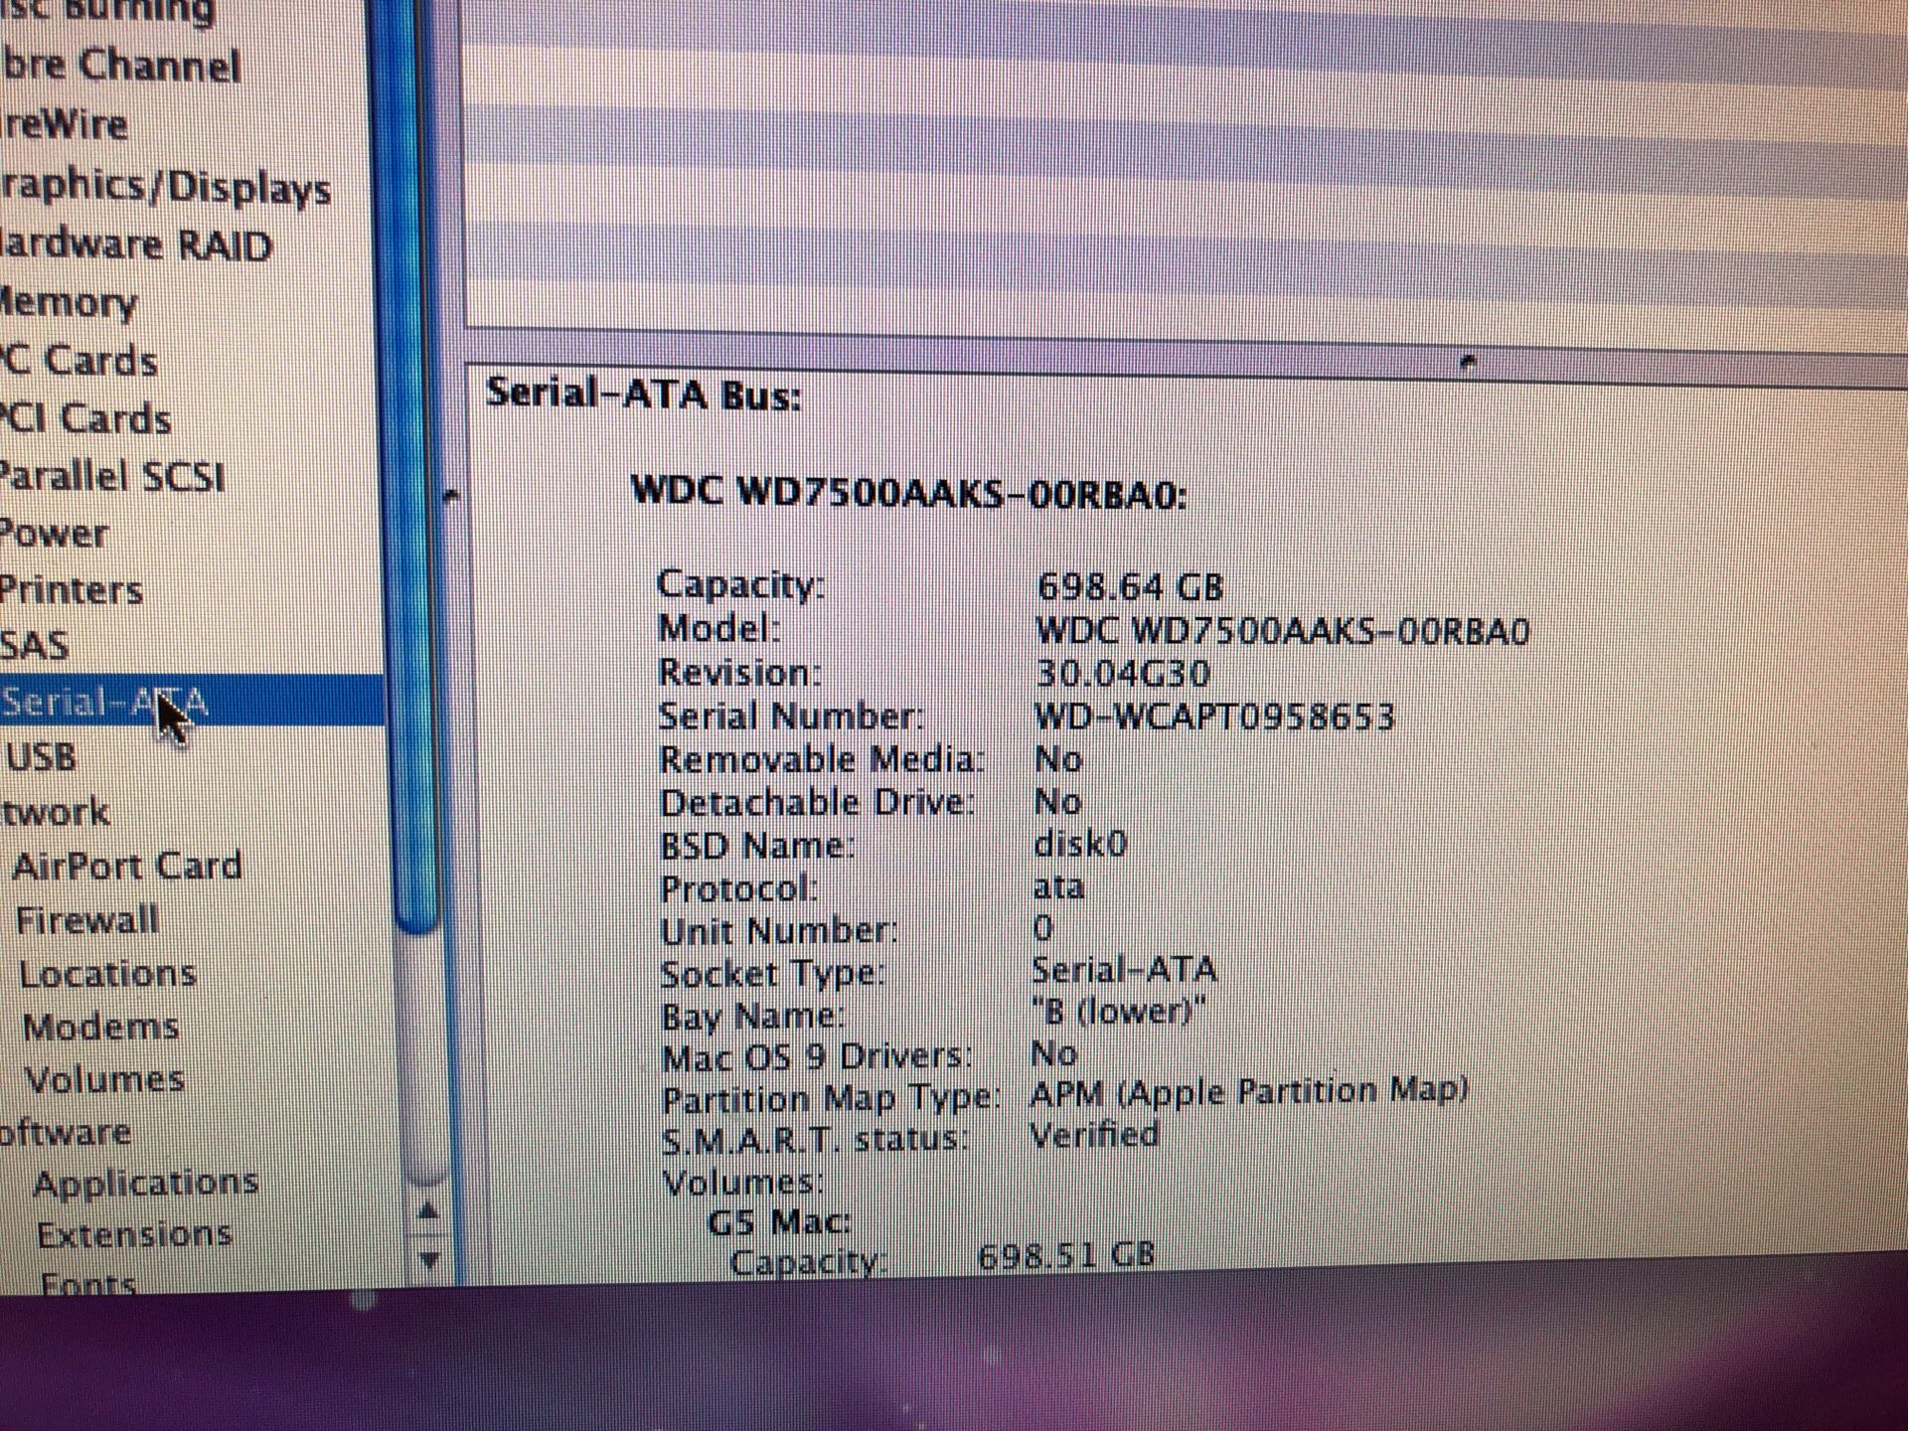Select PC Cards in the sidebar

click(79, 361)
